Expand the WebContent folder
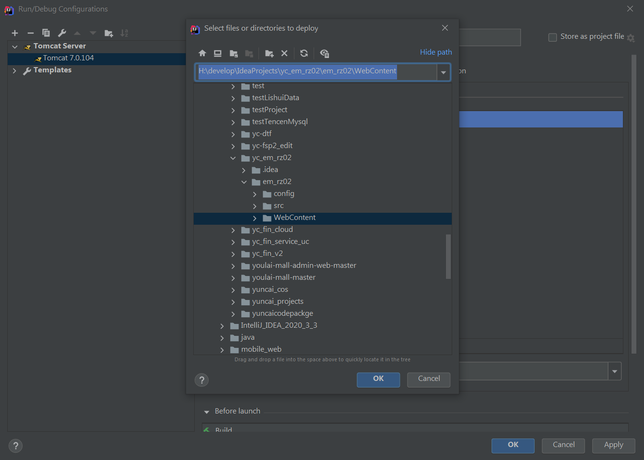Screen dimensions: 644x460 click(x=255, y=218)
